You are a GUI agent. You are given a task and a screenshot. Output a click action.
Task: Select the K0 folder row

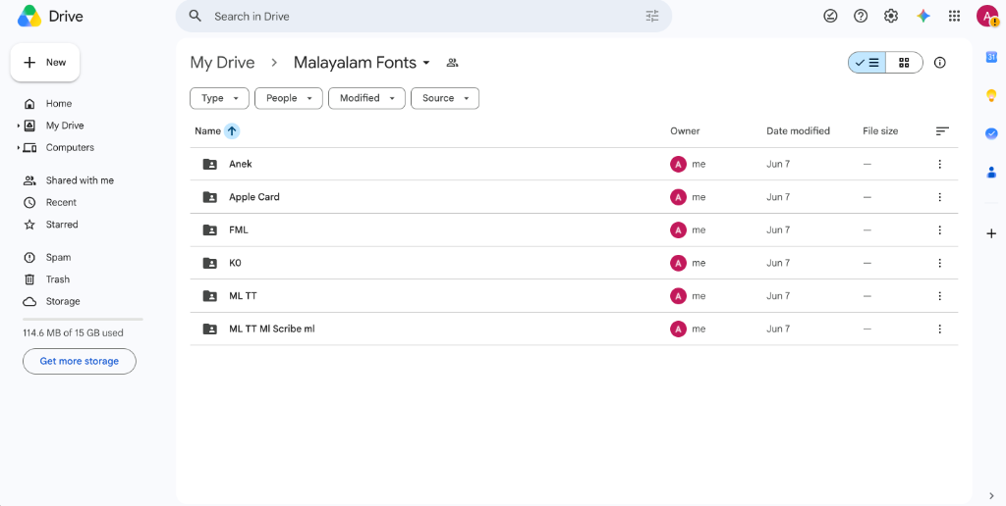point(574,263)
